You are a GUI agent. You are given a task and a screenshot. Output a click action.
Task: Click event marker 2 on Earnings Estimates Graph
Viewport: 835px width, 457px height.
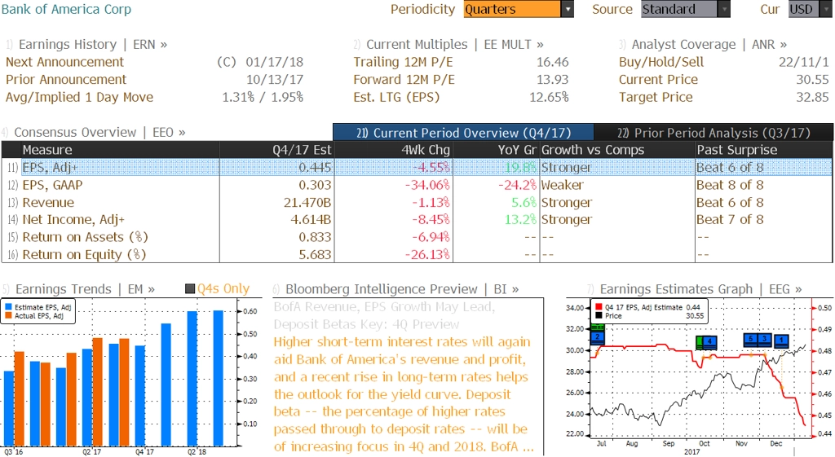[598, 337]
